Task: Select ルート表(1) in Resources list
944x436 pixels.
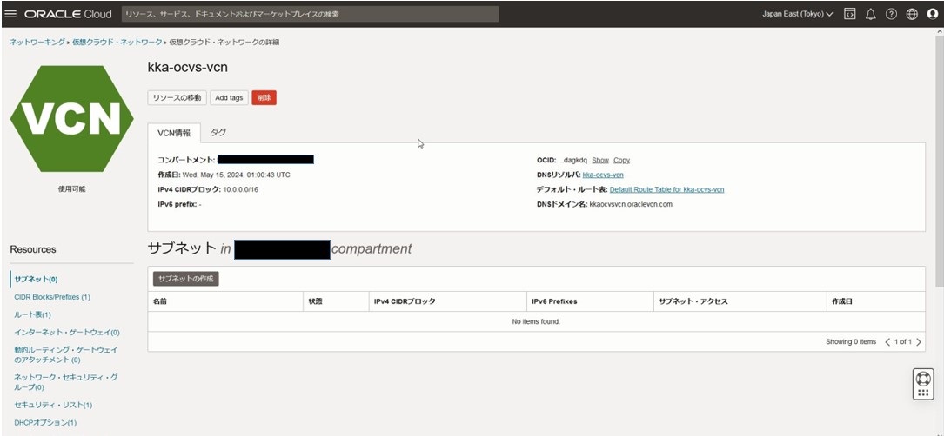Action: (x=33, y=314)
